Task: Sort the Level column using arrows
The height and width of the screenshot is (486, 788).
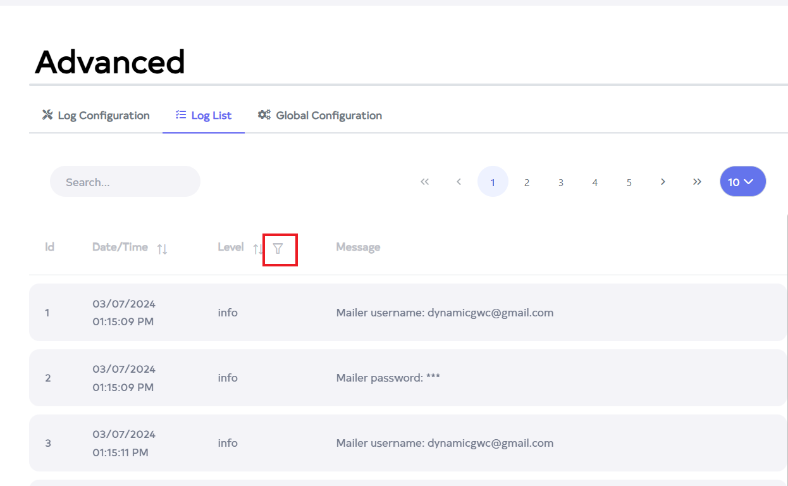Action: pyautogui.click(x=257, y=249)
